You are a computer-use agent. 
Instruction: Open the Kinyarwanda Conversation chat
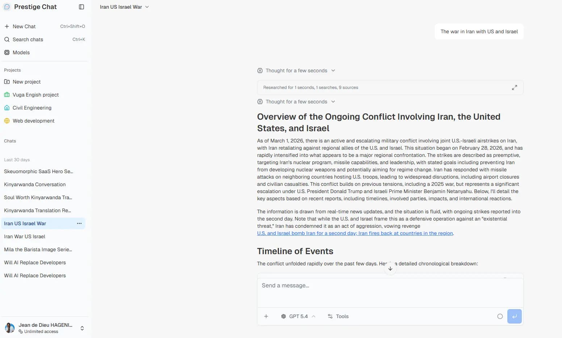pyautogui.click(x=35, y=184)
